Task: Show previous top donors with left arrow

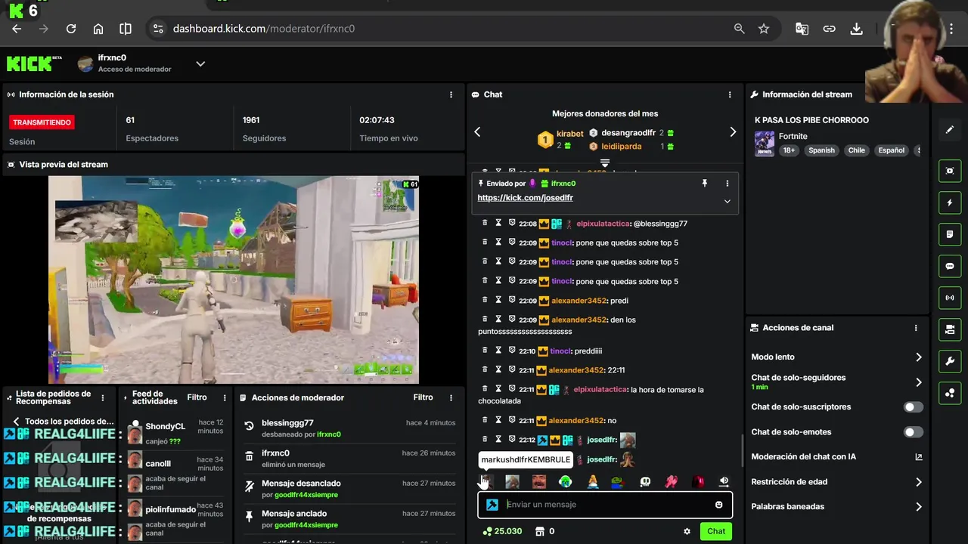Action: 477,132
